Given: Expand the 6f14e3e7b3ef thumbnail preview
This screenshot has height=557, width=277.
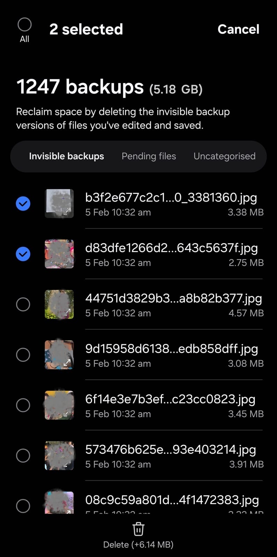Looking at the screenshot, I should [59, 405].
